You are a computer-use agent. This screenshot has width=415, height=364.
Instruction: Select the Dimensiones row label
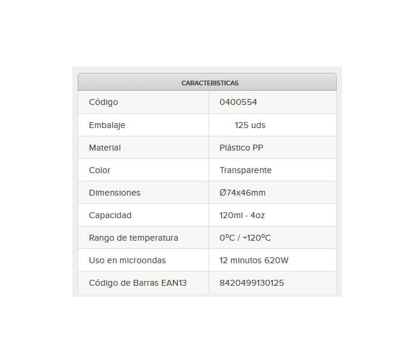pyautogui.click(x=114, y=193)
